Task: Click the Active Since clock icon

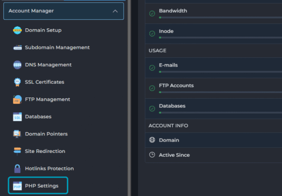Action: 152,155
